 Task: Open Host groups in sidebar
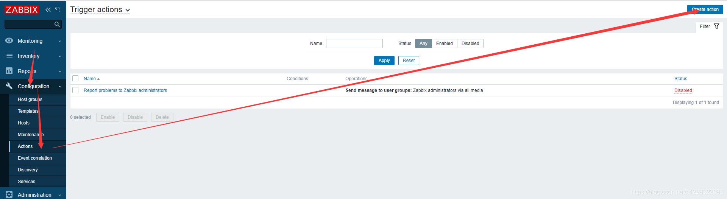pyautogui.click(x=37, y=99)
